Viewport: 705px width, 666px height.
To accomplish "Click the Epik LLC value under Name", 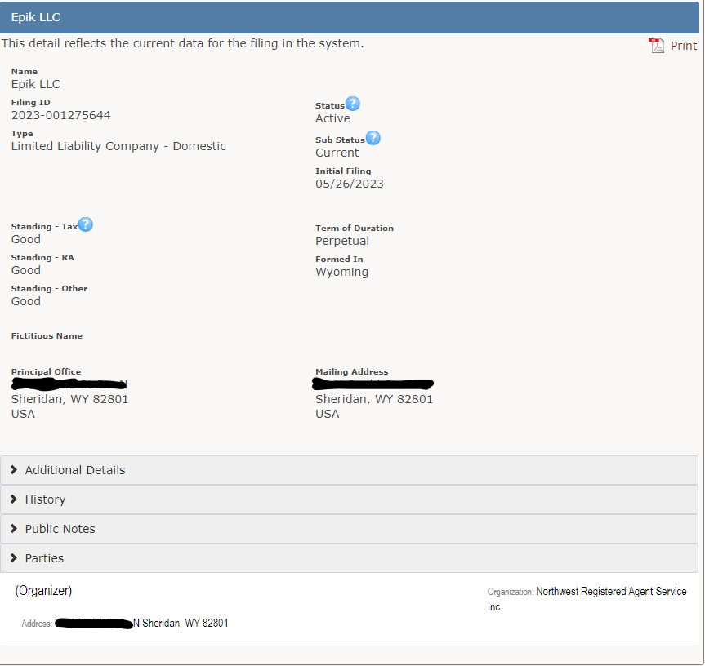I will pos(35,84).
